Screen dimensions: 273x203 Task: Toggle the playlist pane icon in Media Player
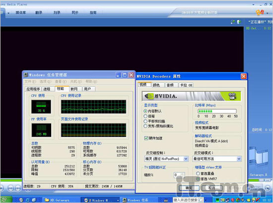tap(239, 22)
